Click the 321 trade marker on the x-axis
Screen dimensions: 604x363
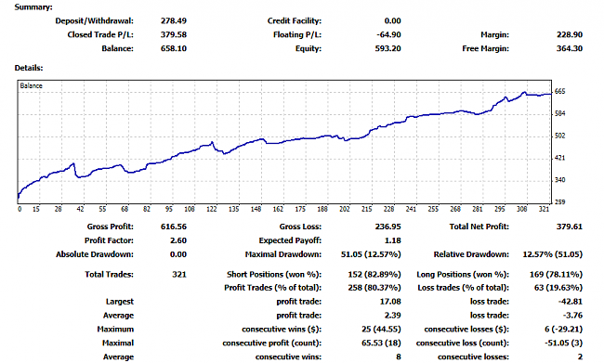click(x=544, y=209)
